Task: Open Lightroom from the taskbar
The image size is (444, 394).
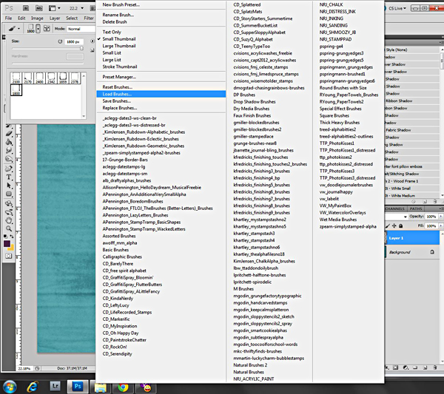Action: pyautogui.click(x=55, y=386)
